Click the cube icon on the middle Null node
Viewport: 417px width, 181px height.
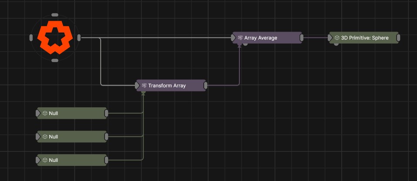[x=44, y=137]
